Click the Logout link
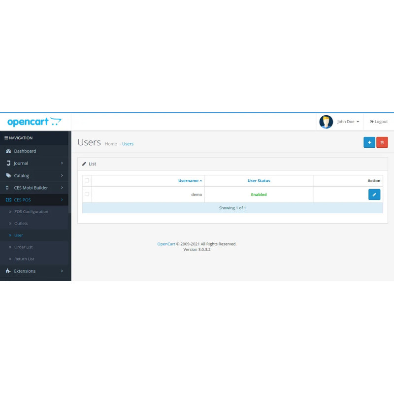This screenshot has width=394, height=394. (x=378, y=122)
